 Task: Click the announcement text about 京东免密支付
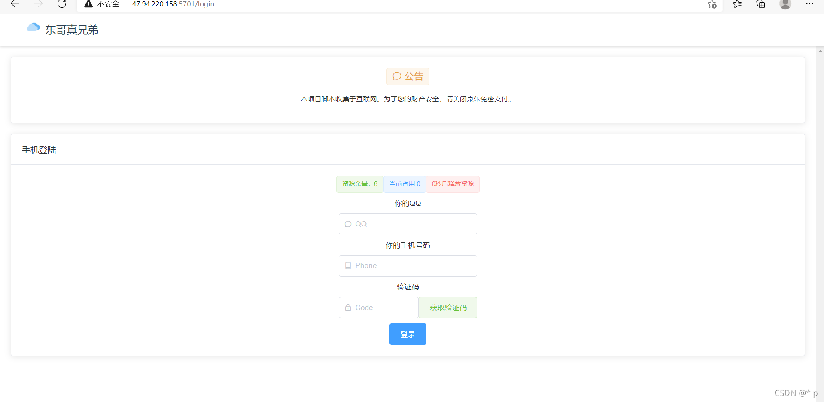point(408,99)
